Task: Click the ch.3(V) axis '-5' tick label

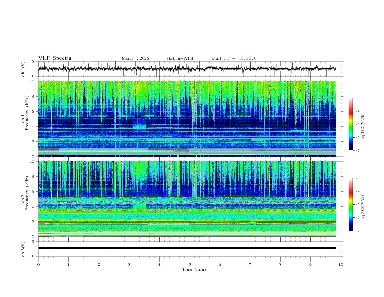Action: pos(33,257)
